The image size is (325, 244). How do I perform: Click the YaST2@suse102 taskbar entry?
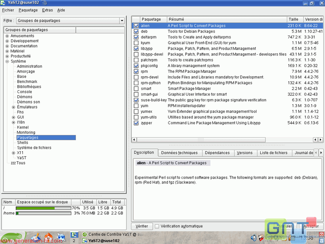click(101, 241)
